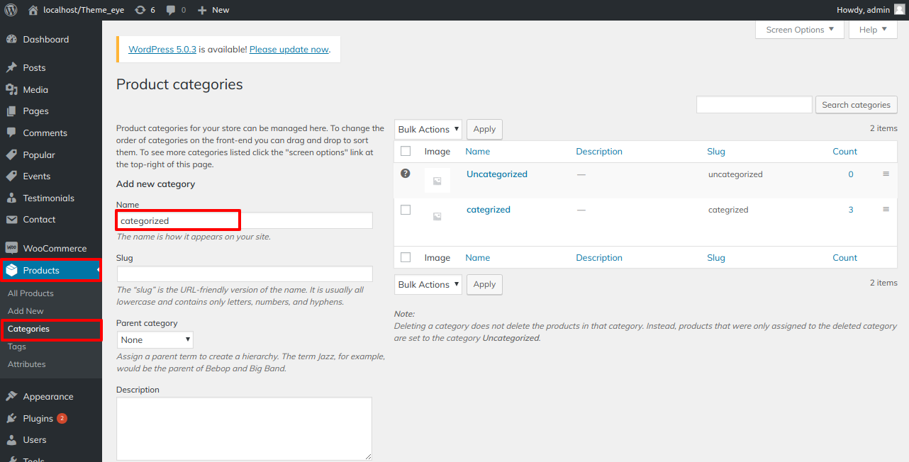Image resolution: width=909 pixels, height=462 pixels.
Task: Open the WooCommerce menu item
Action: coord(51,249)
